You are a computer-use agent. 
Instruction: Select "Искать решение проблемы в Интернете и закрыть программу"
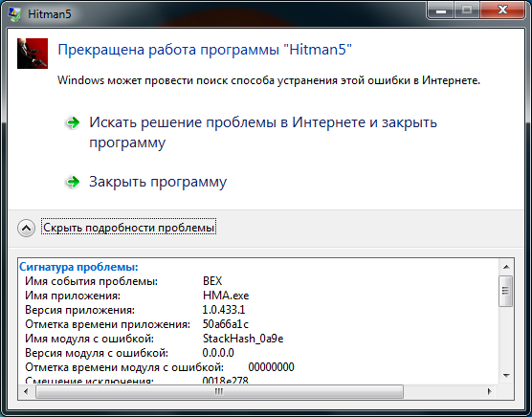(263, 132)
